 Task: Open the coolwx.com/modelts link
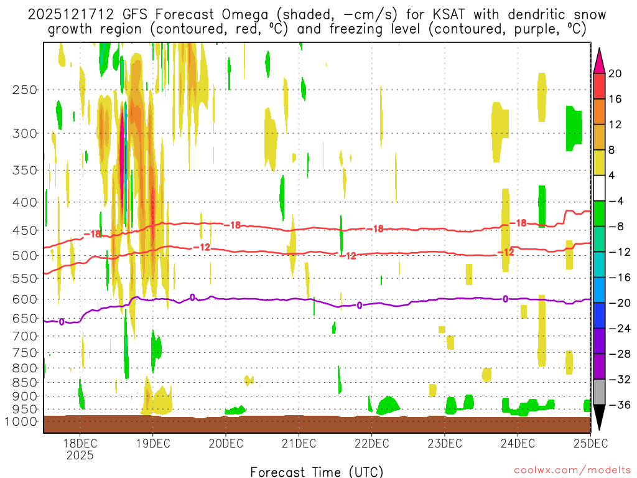coord(572,471)
